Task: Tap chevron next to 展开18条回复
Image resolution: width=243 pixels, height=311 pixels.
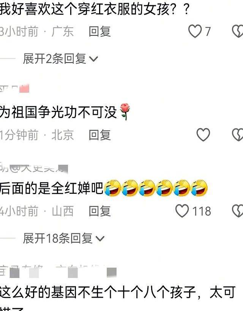Action: 100,238
